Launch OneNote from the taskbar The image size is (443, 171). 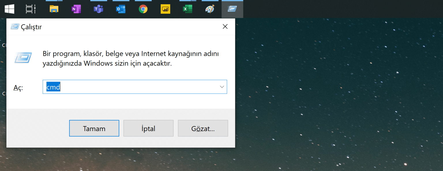pyautogui.click(x=76, y=9)
